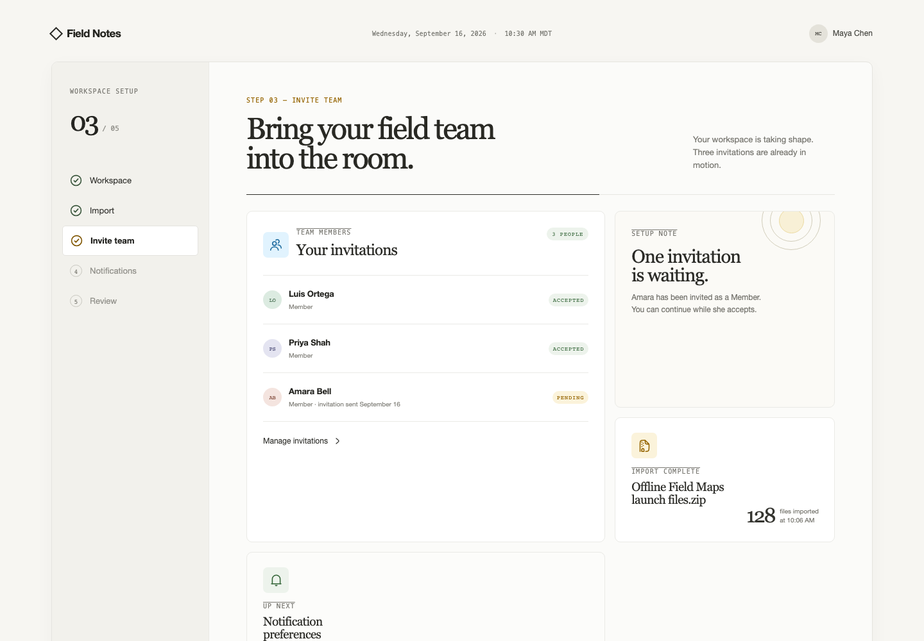Click Priya Shah's PS avatar
Screen dimensions: 924x641
(x=272, y=349)
